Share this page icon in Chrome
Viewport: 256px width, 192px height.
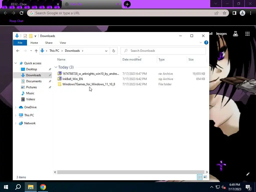click(x=216, y=13)
